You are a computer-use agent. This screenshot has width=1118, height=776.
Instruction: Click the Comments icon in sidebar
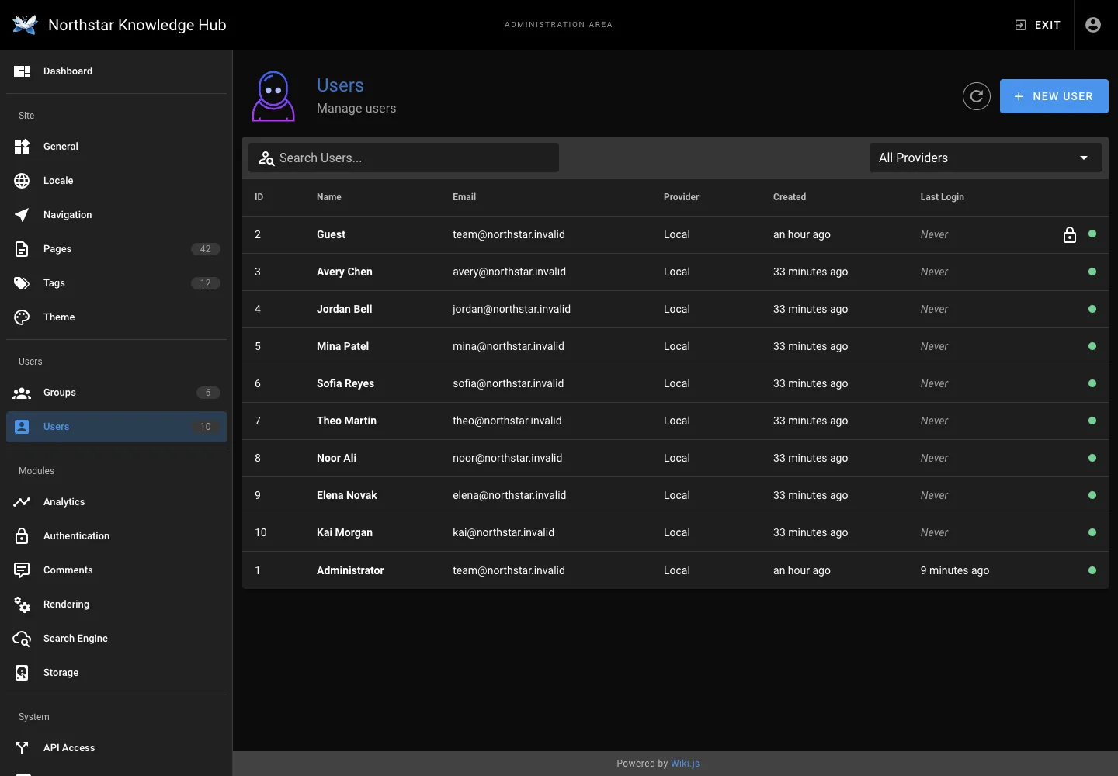(x=22, y=570)
